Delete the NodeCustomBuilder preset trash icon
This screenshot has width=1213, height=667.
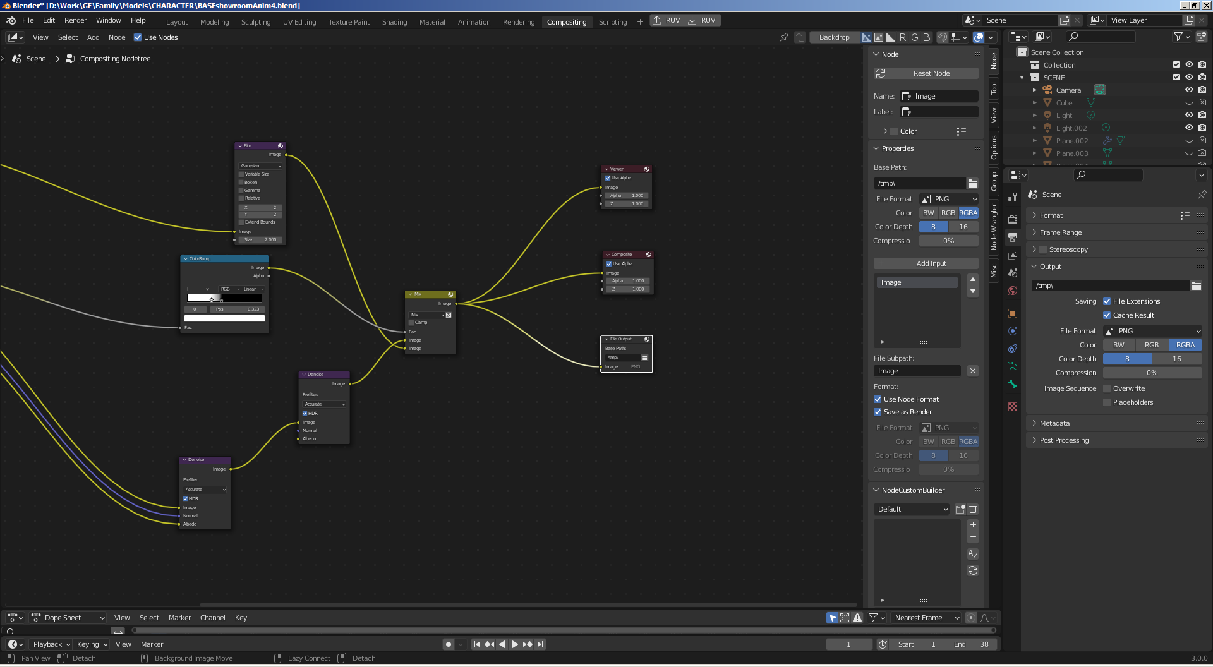973,509
